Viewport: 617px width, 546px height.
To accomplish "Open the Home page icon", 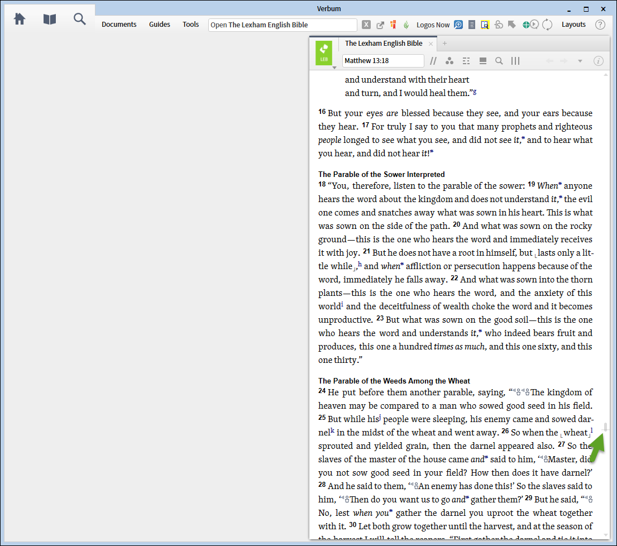I will click(x=20, y=19).
